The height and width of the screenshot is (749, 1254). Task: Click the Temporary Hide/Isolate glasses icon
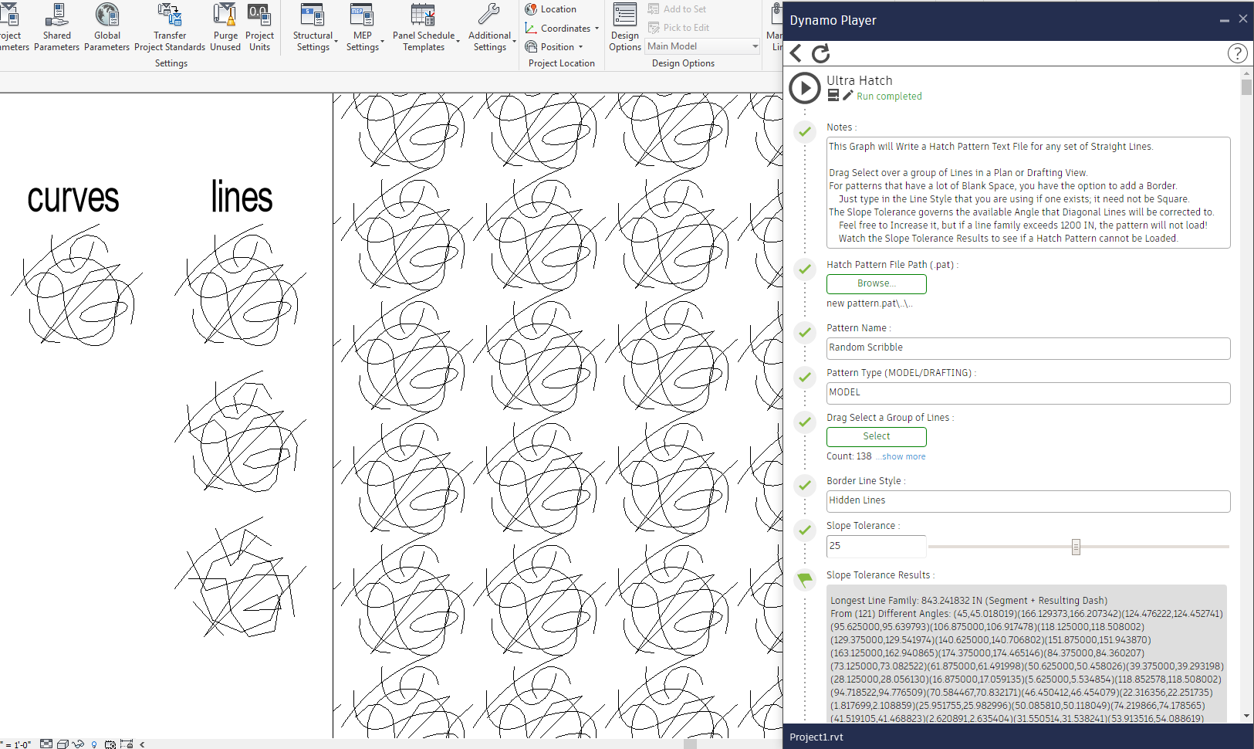click(78, 744)
